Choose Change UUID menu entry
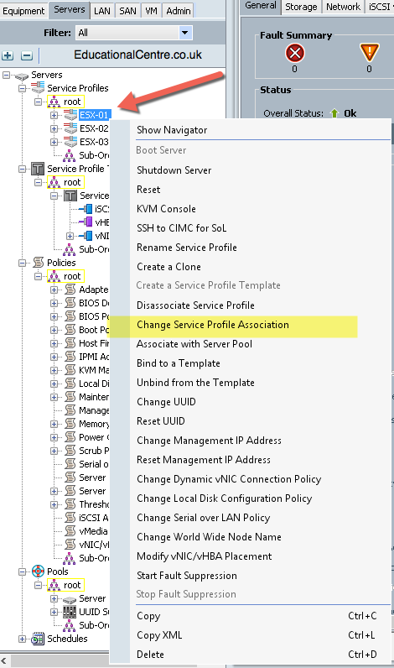The width and height of the screenshot is (394, 668). coord(166,402)
